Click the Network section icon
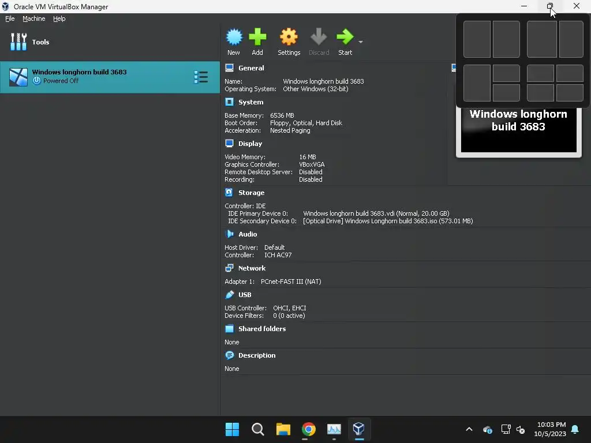591x443 pixels. click(229, 268)
